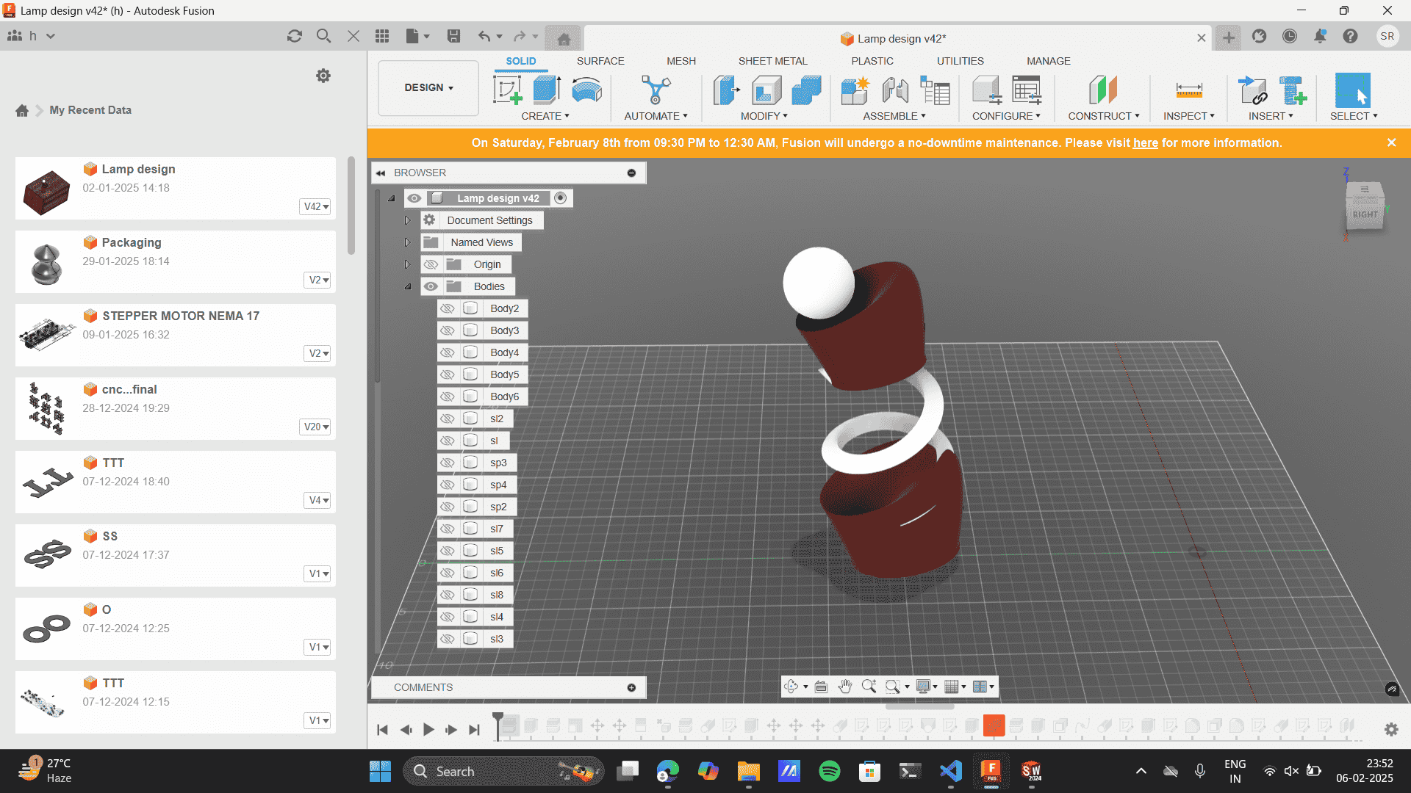Hide the Bodies folder
The height and width of the screenshot is (793, 1411).
(431, 286)
